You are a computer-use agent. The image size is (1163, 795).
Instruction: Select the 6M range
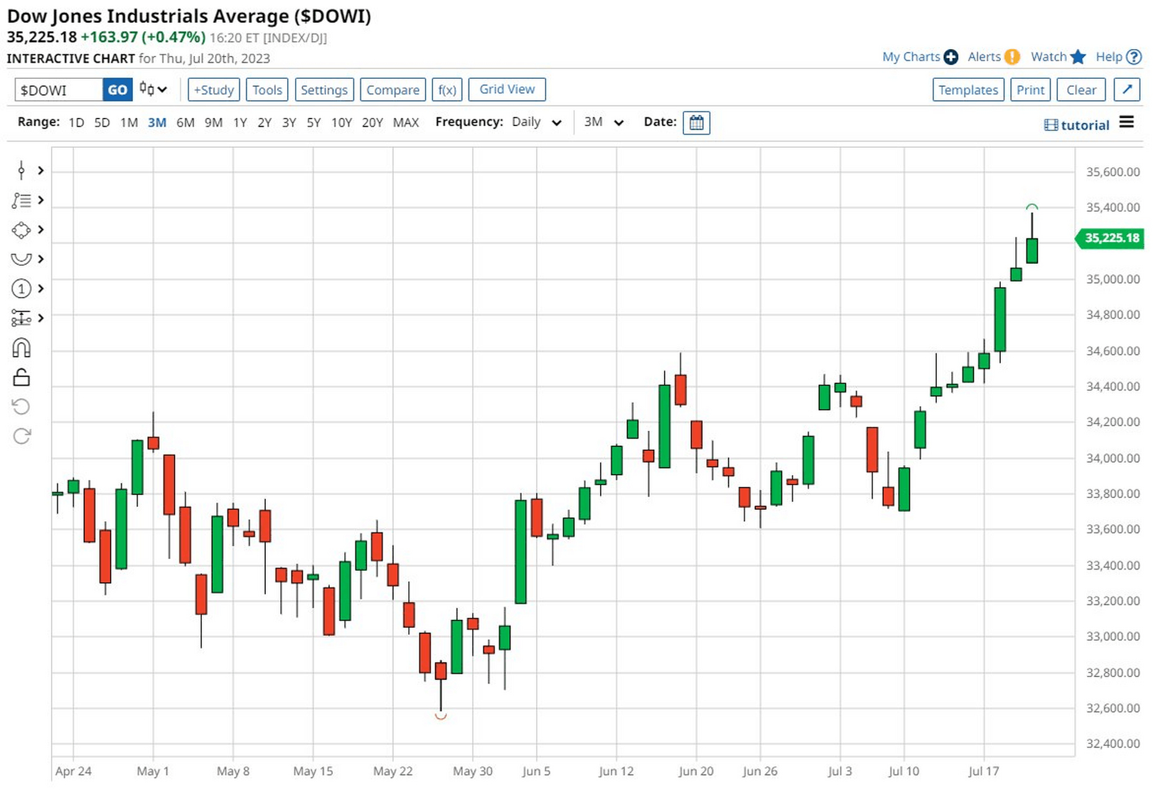tap(185, 122)
